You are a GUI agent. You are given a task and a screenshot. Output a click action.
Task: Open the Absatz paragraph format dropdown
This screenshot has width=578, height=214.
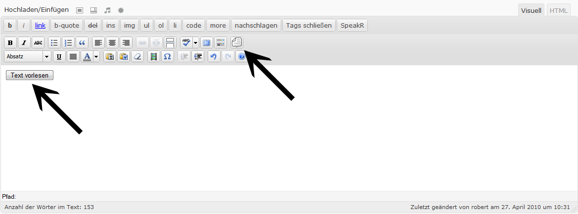click(28, 56)
